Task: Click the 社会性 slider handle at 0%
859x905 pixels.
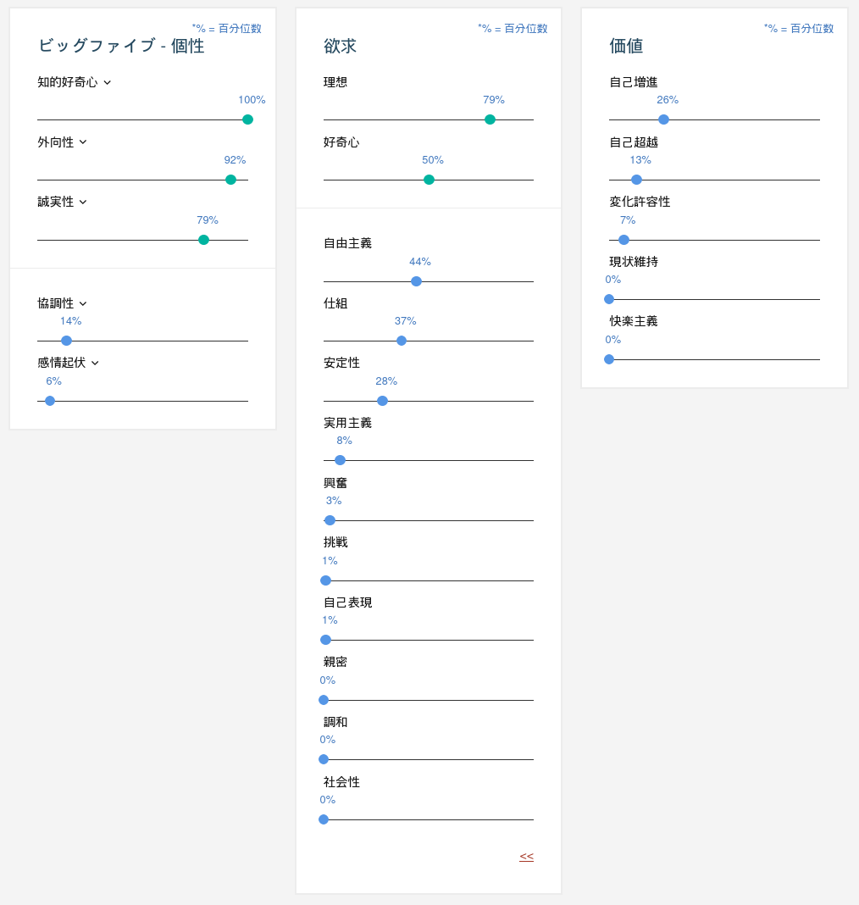Action: pos(323,819)
